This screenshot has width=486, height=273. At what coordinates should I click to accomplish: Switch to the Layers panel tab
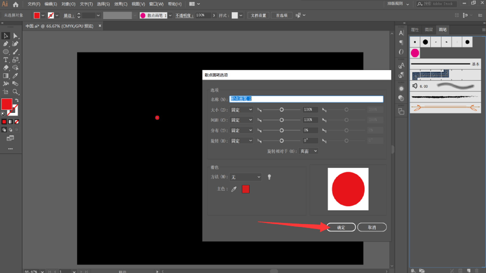pos(429,30)
